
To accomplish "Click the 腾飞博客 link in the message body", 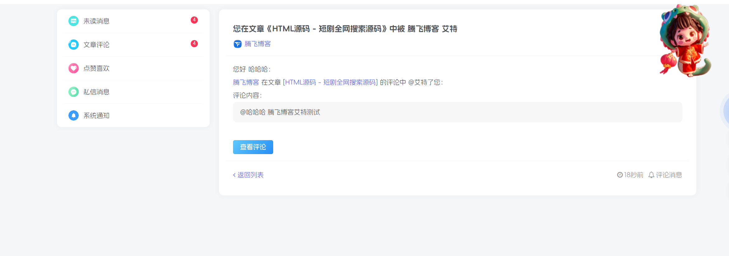I will click(x=246, y=82).
